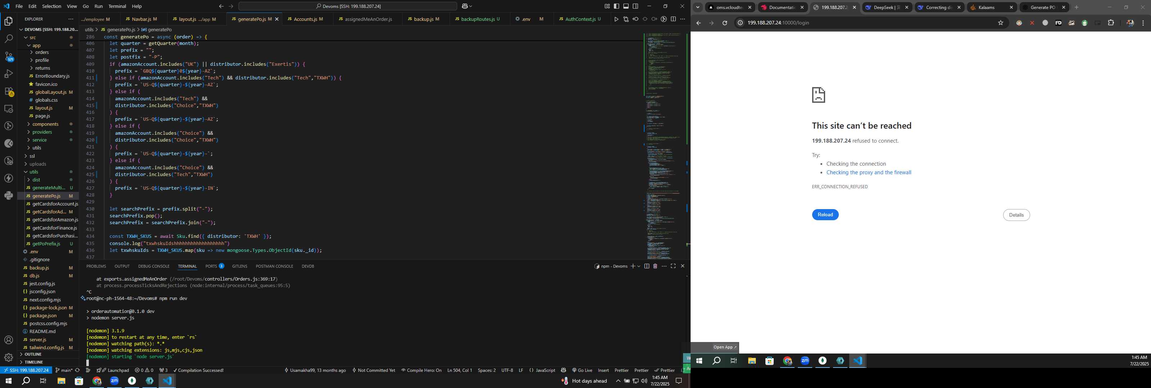Go back in the Chrome browser
The image size is (1151, 388).
pos(699,23)
